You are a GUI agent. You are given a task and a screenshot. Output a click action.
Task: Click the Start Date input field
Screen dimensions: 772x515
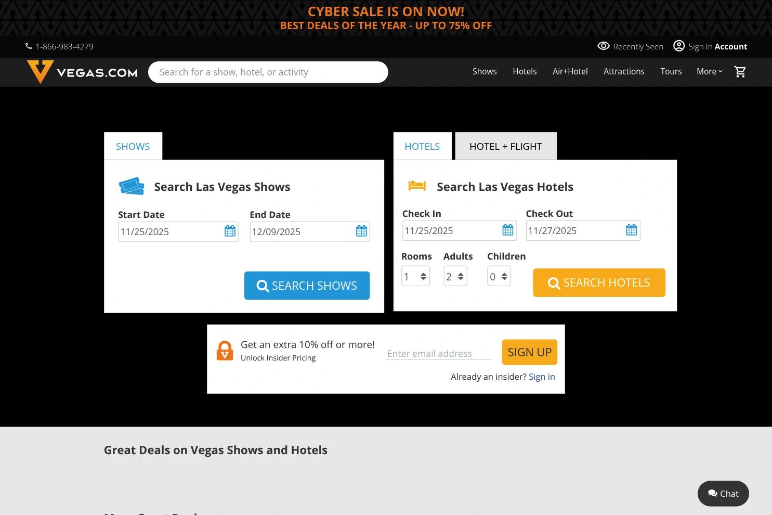pos(178,231)
